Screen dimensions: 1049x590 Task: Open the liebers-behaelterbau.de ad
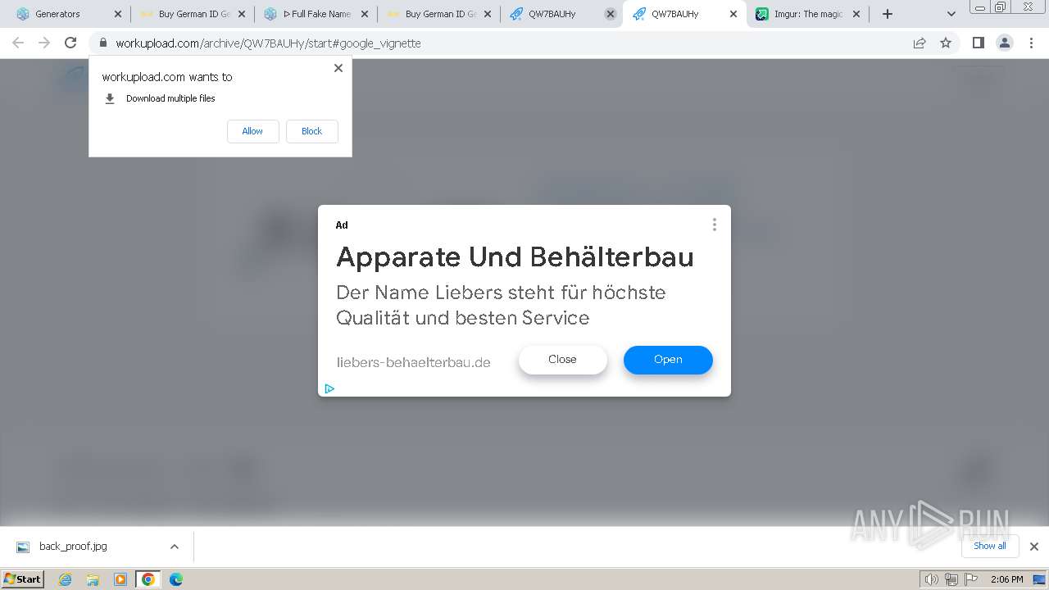(668, 360)
